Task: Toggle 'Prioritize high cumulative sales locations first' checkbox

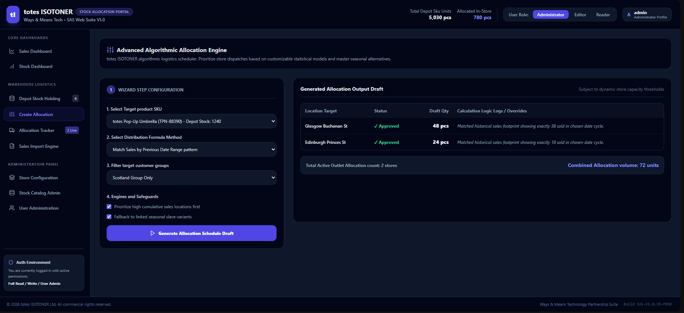Action: [109, 207]
